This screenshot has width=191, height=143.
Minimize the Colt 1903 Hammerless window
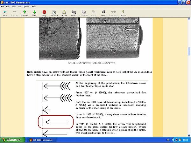coord(180,3)
